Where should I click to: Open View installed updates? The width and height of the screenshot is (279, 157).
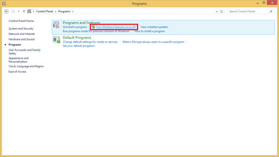tap(154, 27)
